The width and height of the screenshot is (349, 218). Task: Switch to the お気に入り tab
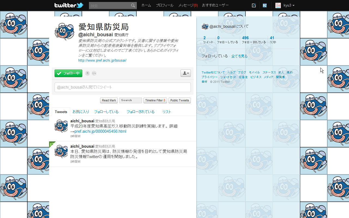81,112
